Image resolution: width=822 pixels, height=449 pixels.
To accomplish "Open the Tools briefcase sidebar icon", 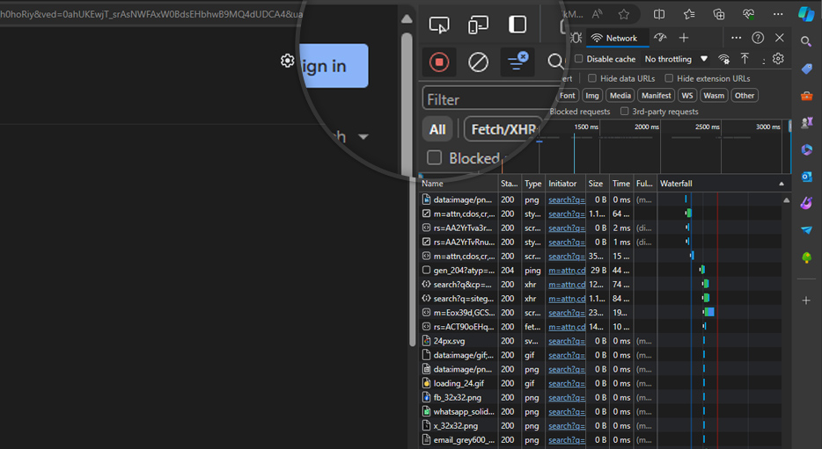I will [806, 96].
